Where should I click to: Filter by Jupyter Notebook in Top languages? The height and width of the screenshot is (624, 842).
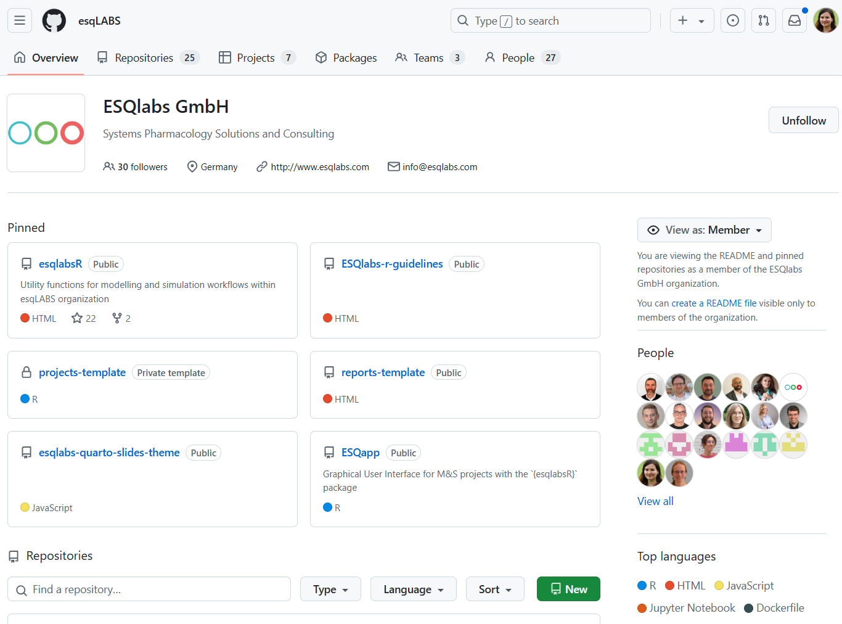(x=686, y=607)
